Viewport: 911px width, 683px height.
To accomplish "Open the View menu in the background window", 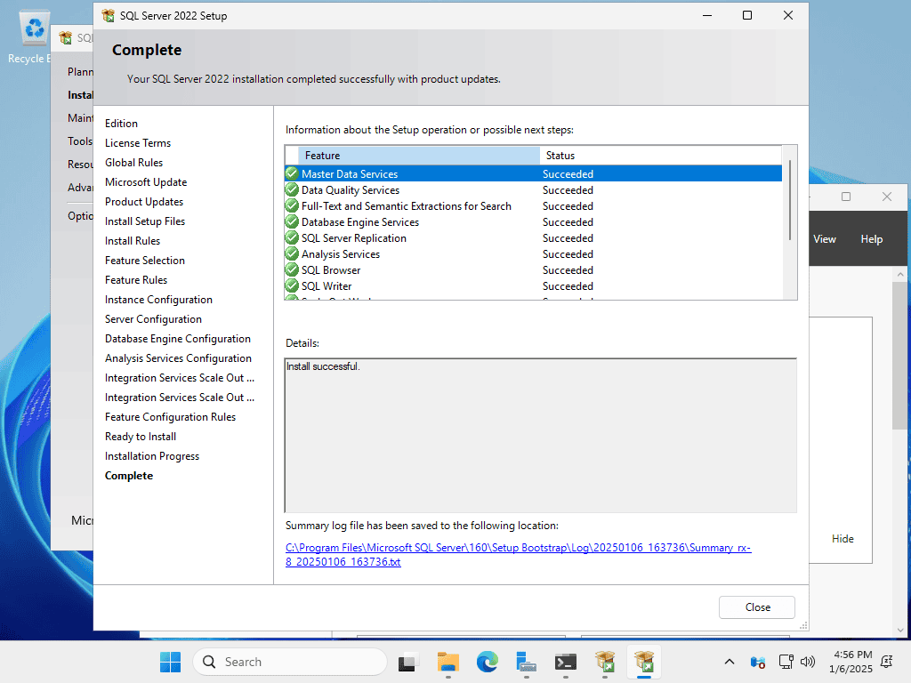I will coord(825,239).
